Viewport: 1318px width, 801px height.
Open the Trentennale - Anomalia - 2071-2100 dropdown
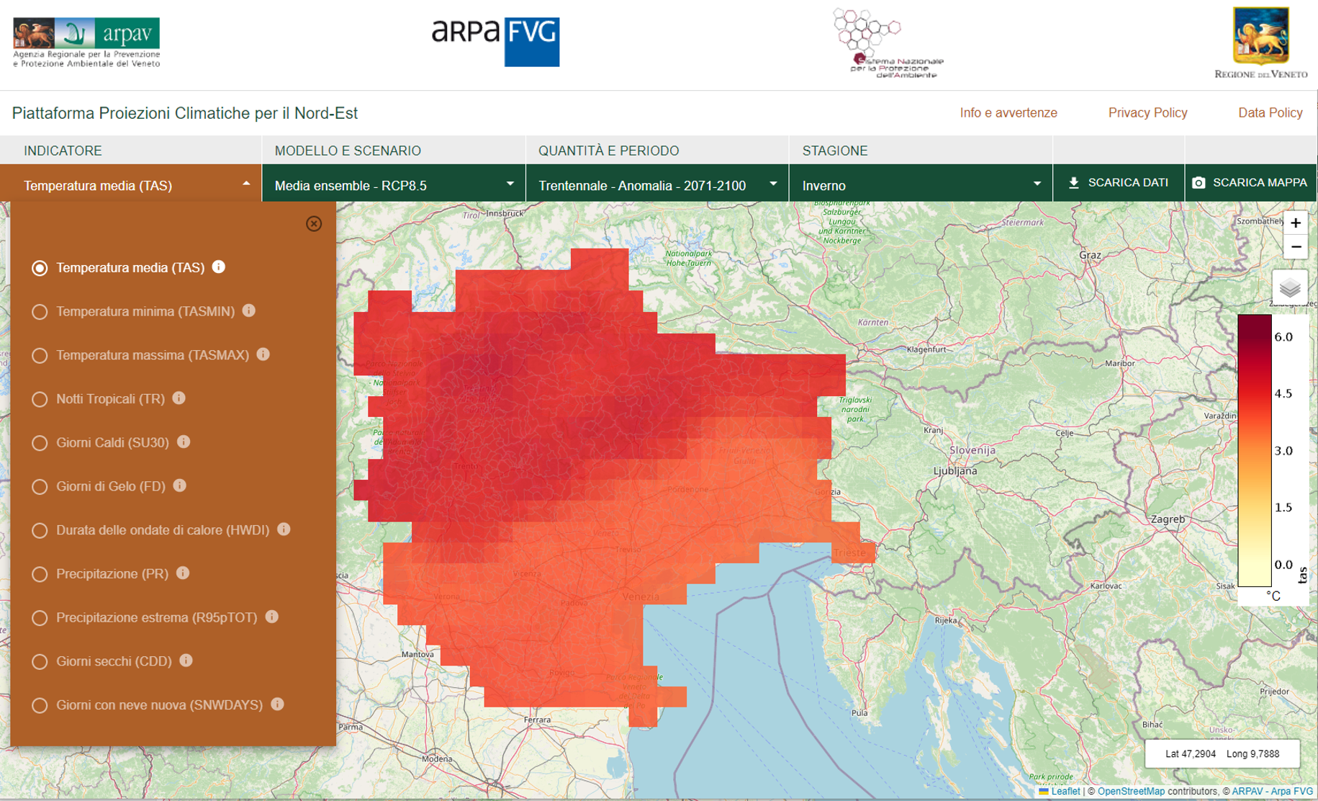coord(657,184)
